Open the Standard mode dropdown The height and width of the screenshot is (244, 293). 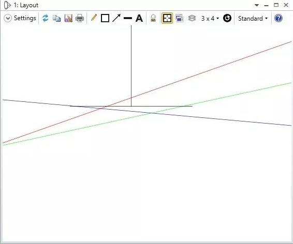point(253,19)
